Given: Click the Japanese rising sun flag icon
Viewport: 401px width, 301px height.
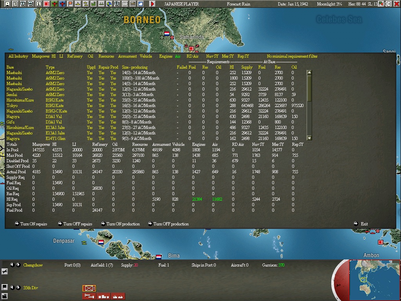Looking at the screenshot, I should (x=47, y=4).
